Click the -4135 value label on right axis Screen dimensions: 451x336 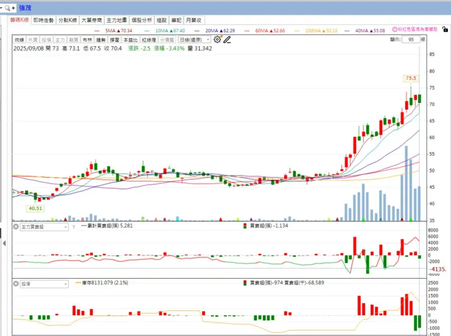pyautogui.click(x=438, y=270)
